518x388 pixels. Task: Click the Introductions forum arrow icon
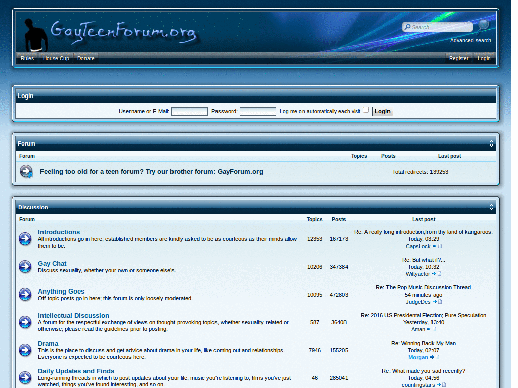pyautogui.click(x=25, y=239)
